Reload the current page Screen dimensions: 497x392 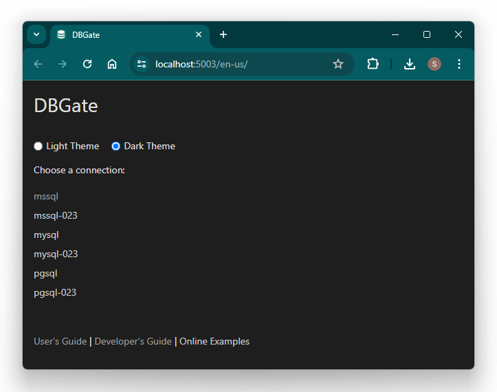click(x=87, y=64)
